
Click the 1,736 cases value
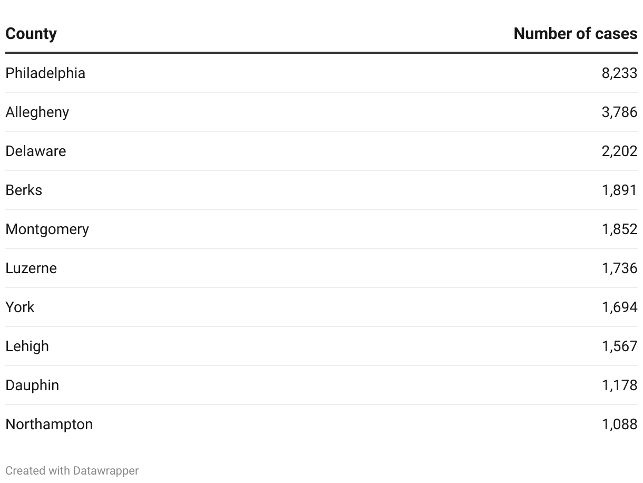(620, 268)
